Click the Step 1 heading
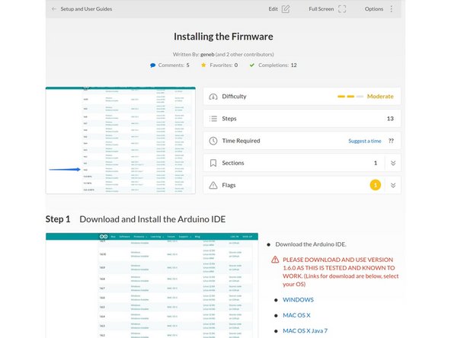Screen dimensions: 451x338 [x=136, y=219]
